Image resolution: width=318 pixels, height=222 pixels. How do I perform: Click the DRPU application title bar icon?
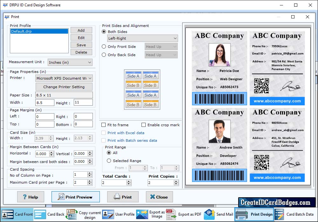click(x=5, y=5)
